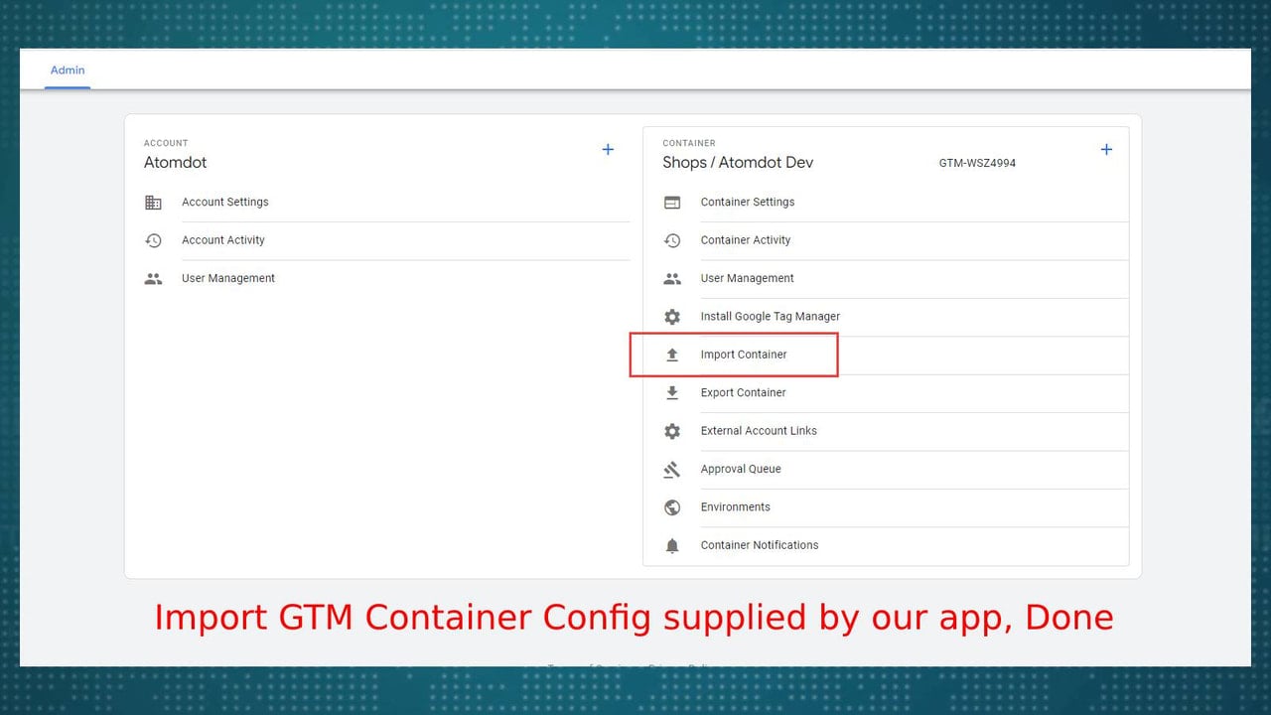Click the Environments globe icon
This screenshot has width=1271, height=715.
point(672,507)
